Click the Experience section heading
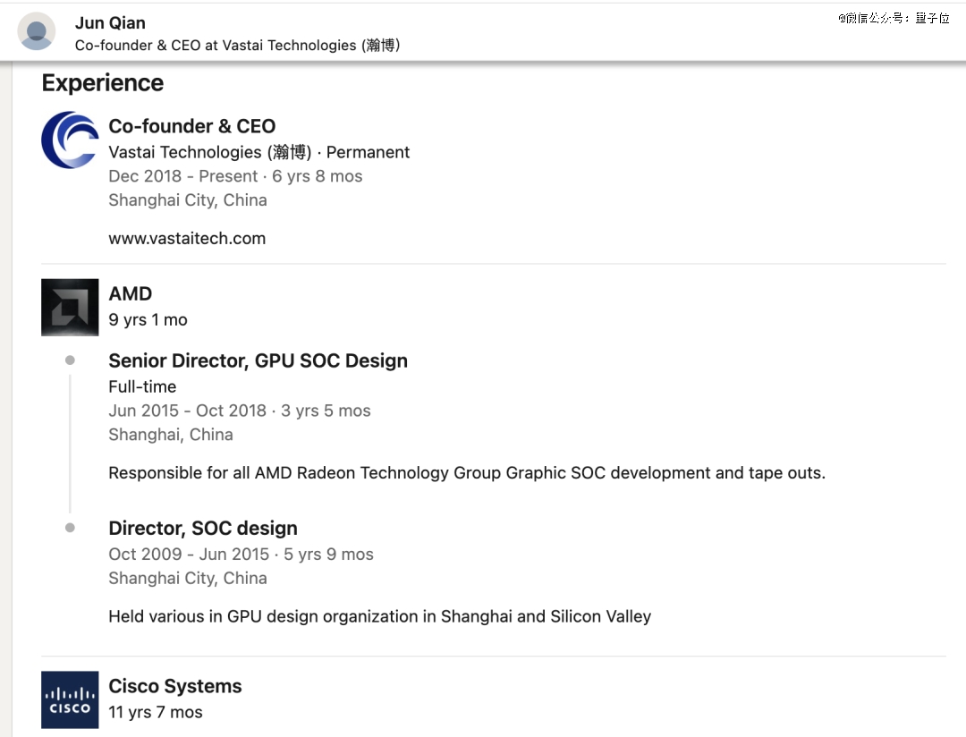Image resolution: width=966 pixels, height=737 pixels. point(102,83)
